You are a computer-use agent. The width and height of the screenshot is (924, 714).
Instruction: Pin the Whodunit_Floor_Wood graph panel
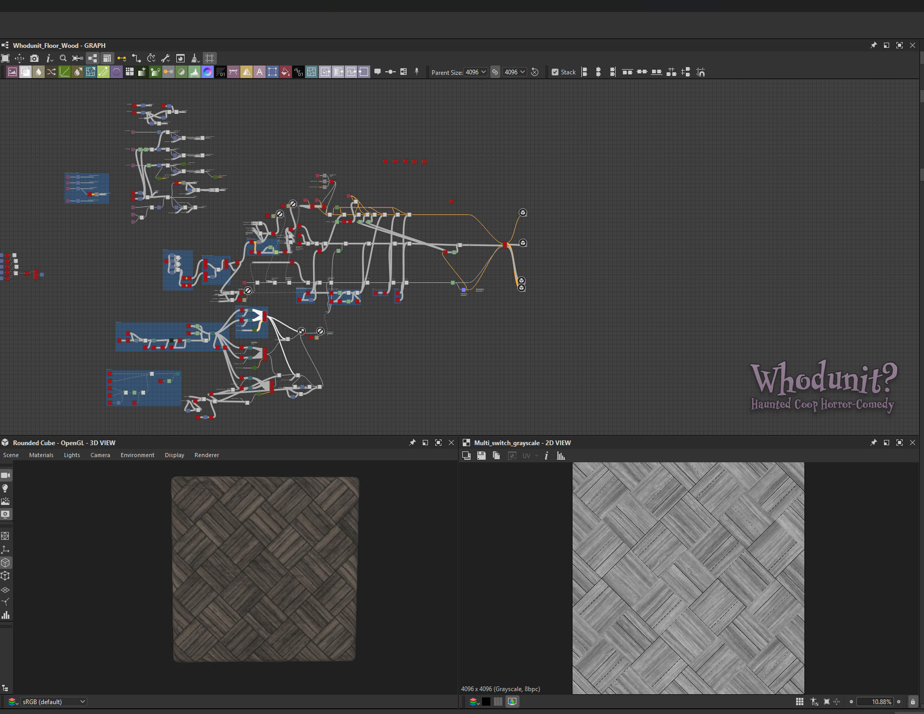(874, 45)
